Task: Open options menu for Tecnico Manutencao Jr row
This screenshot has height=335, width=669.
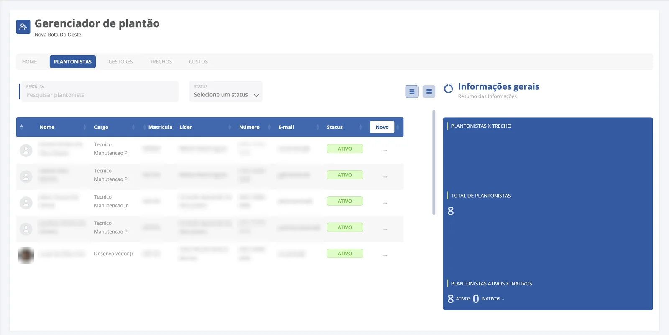Action: pyautogui.click(x=385, y=202)
